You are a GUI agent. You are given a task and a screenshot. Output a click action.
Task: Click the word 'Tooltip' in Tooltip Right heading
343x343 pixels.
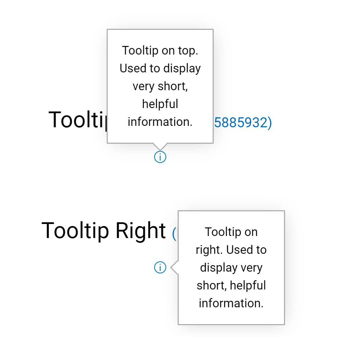pos(75,230)
